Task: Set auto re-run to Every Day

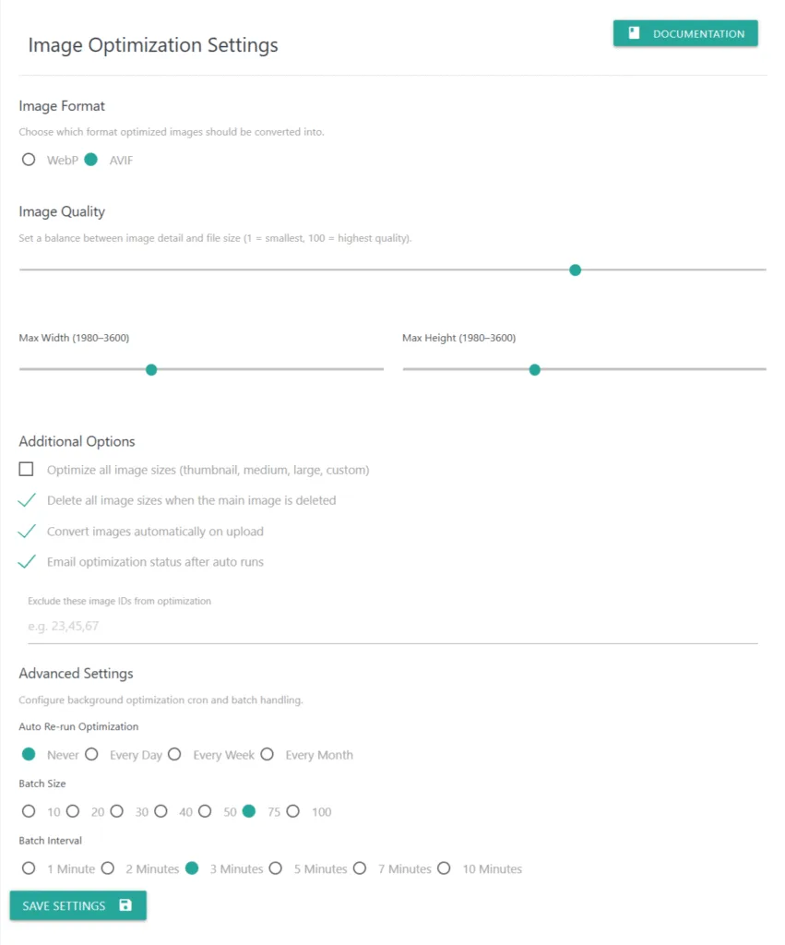Action: [x=91, y=754]
